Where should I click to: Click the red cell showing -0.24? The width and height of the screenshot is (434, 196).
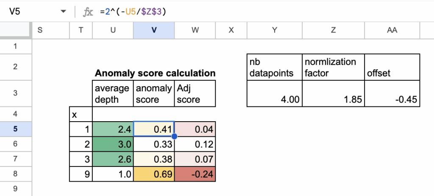click(195, 174)
